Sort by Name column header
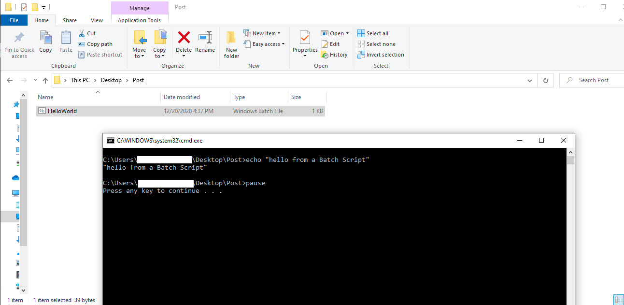 (x=98, y=97)
